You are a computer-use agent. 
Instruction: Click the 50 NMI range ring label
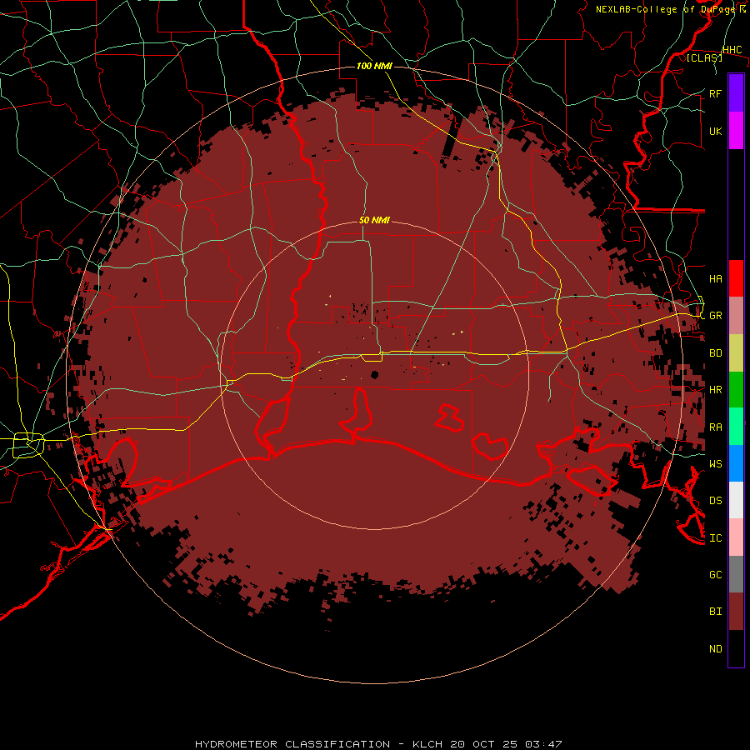(x=374, y=220)
